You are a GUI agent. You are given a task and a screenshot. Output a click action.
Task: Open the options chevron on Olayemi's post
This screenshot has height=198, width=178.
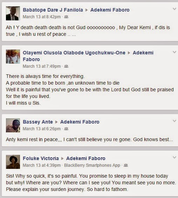pyautogui.click(x=174, y=52)
